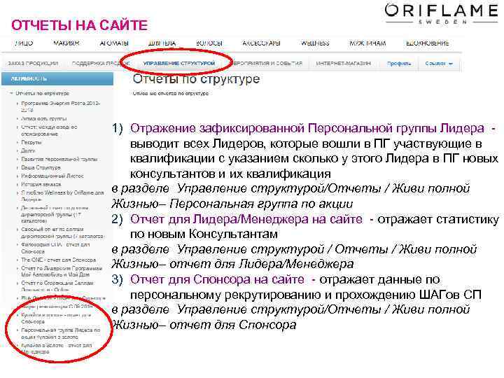
Task: Switch to the ПОДДЕРЖКА ПРОДАЖ tab
Action: pos(100,63)
